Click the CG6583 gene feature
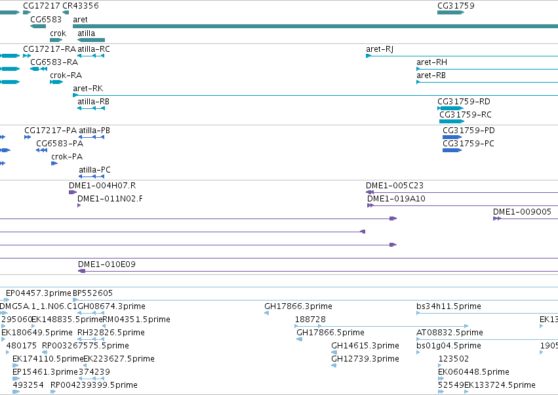558x395 pixels. (38, 26)
